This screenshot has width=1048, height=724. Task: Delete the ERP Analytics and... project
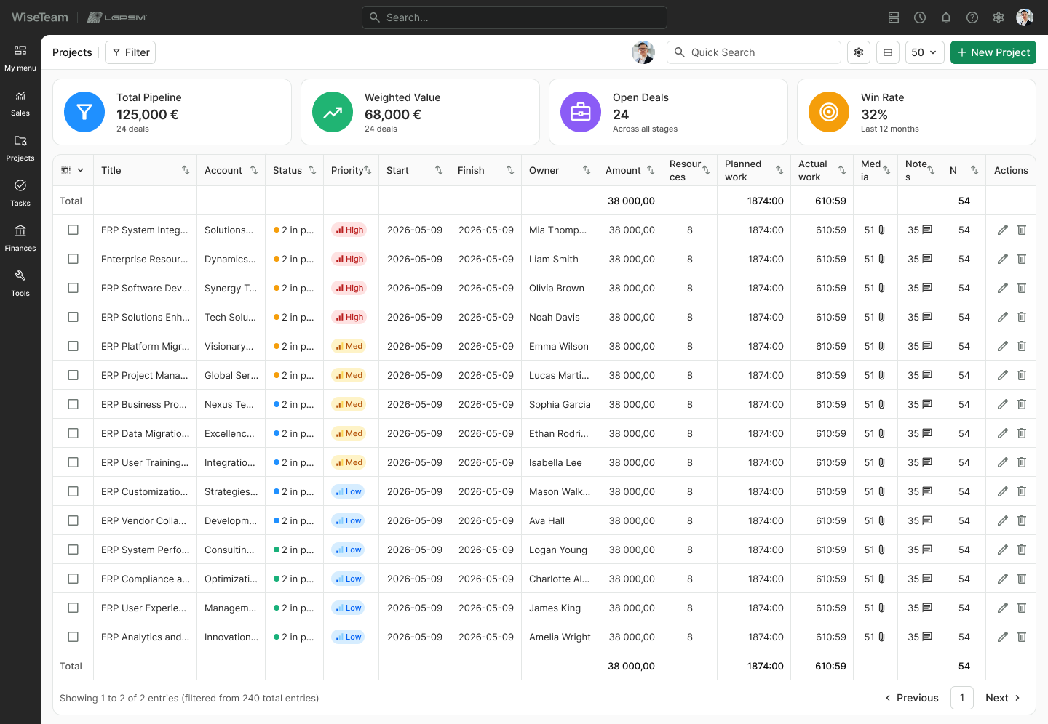(1022, 637)
